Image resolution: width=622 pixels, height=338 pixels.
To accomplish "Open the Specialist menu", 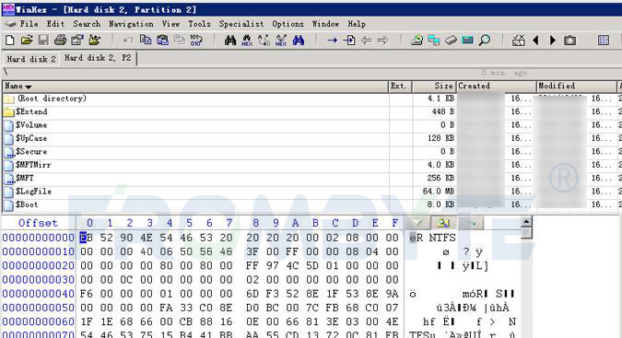I will (241, 24).
